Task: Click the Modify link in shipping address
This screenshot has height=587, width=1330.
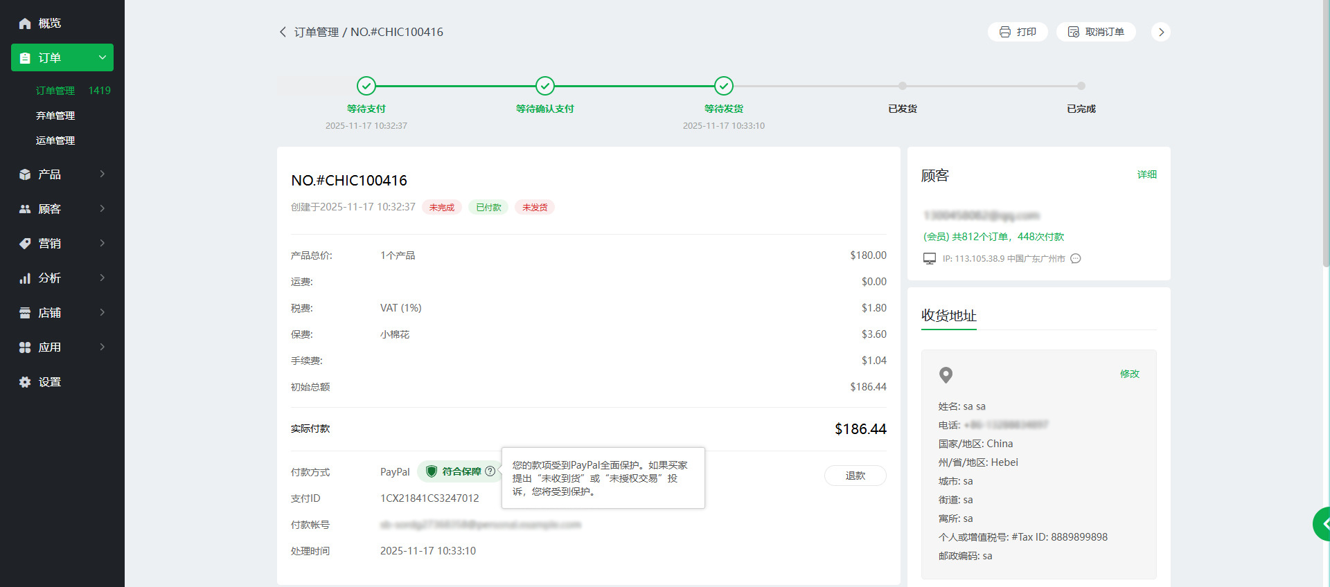Action: [1129, 374]
